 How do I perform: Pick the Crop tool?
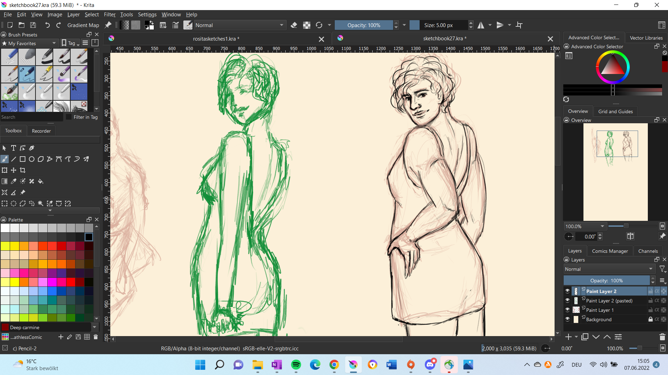coord(23,170)
